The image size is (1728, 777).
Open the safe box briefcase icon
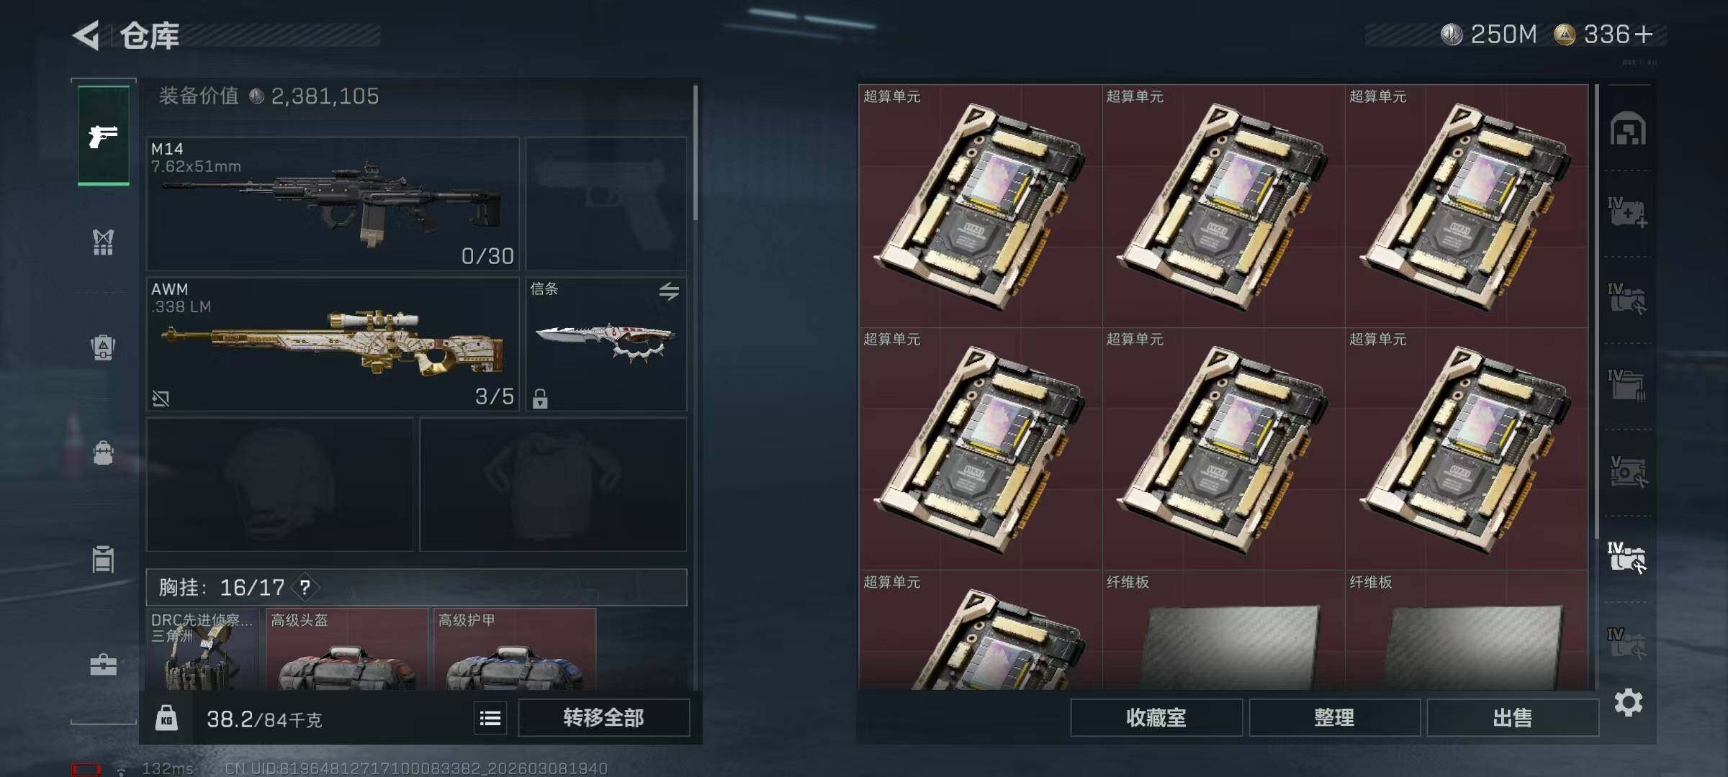coord(104,665)
